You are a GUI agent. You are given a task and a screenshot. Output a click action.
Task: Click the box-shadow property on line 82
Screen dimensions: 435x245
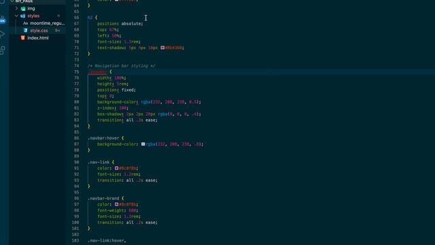pos(110,114)
